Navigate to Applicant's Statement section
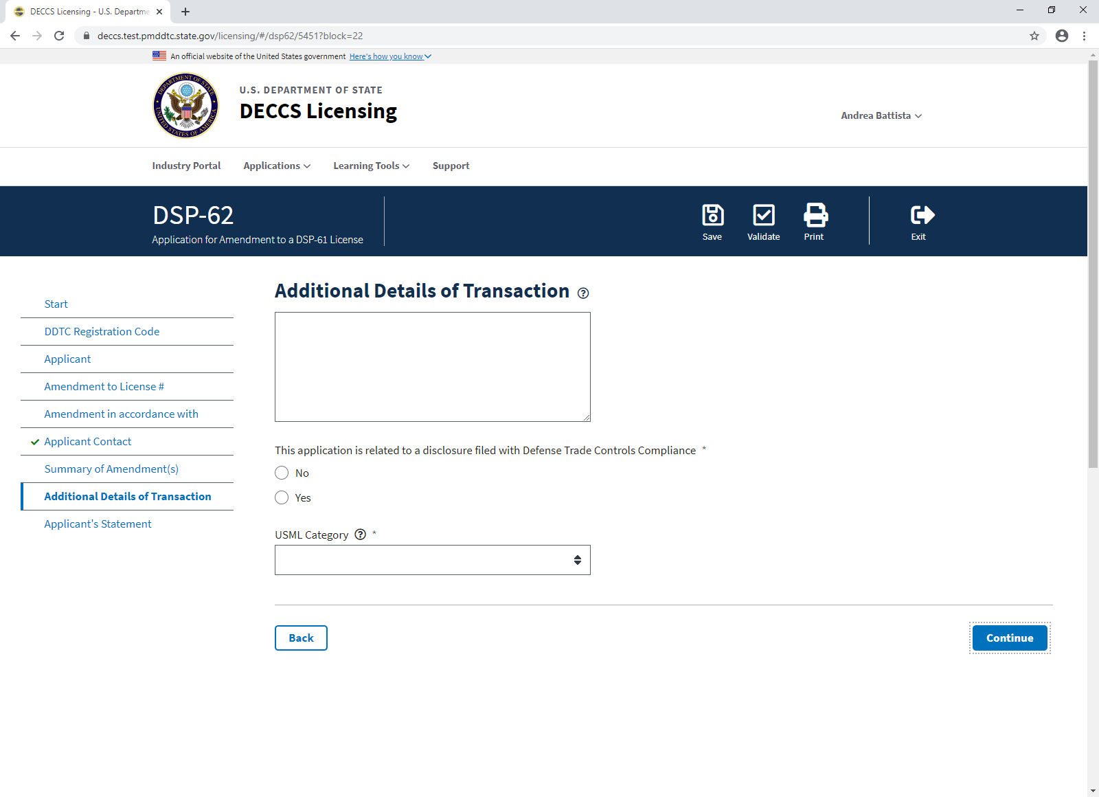 click(98, 524)
